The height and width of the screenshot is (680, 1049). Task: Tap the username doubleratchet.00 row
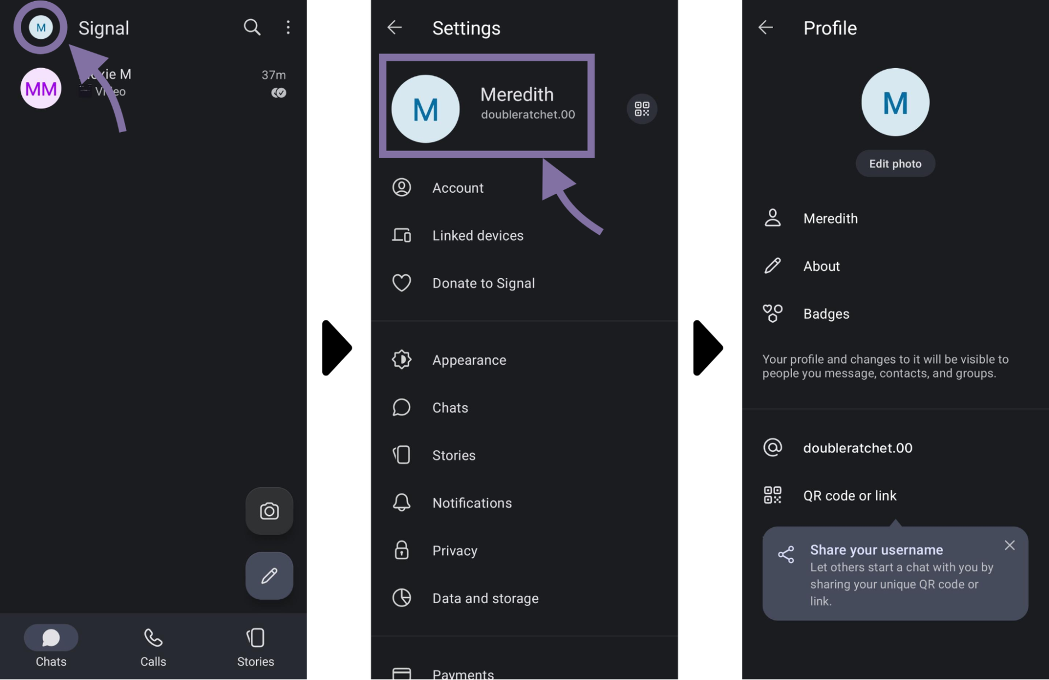click(895, 448)
